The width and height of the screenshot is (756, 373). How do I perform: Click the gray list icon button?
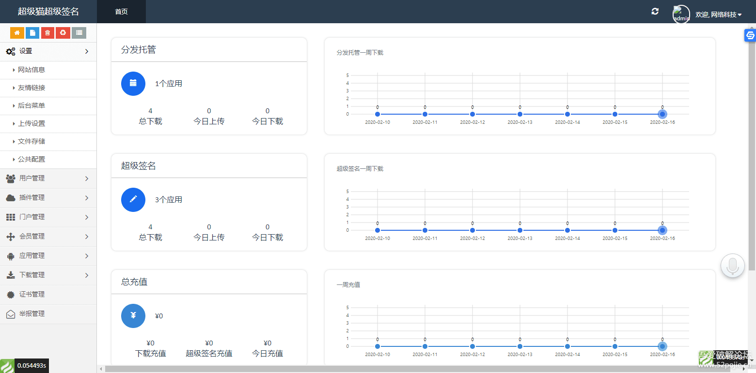[79, 33]
